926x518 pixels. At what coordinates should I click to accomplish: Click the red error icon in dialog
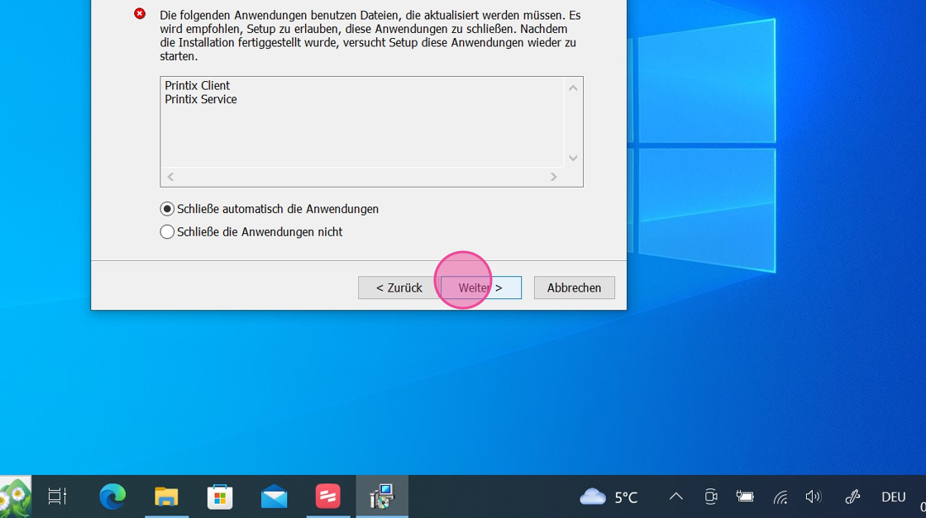(x=140, y=13)
